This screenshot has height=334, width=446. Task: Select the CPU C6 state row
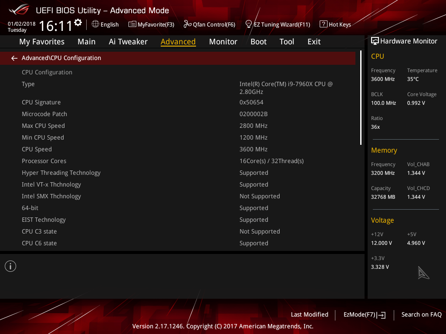click(x=178, y=244)
